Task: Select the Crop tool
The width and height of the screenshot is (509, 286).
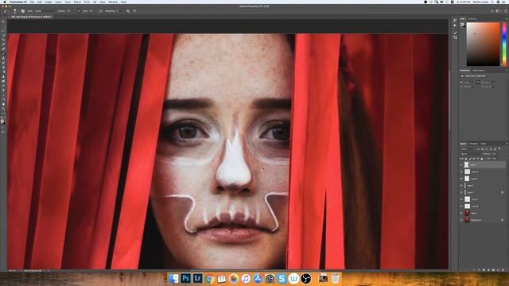Action: (3, 40)
